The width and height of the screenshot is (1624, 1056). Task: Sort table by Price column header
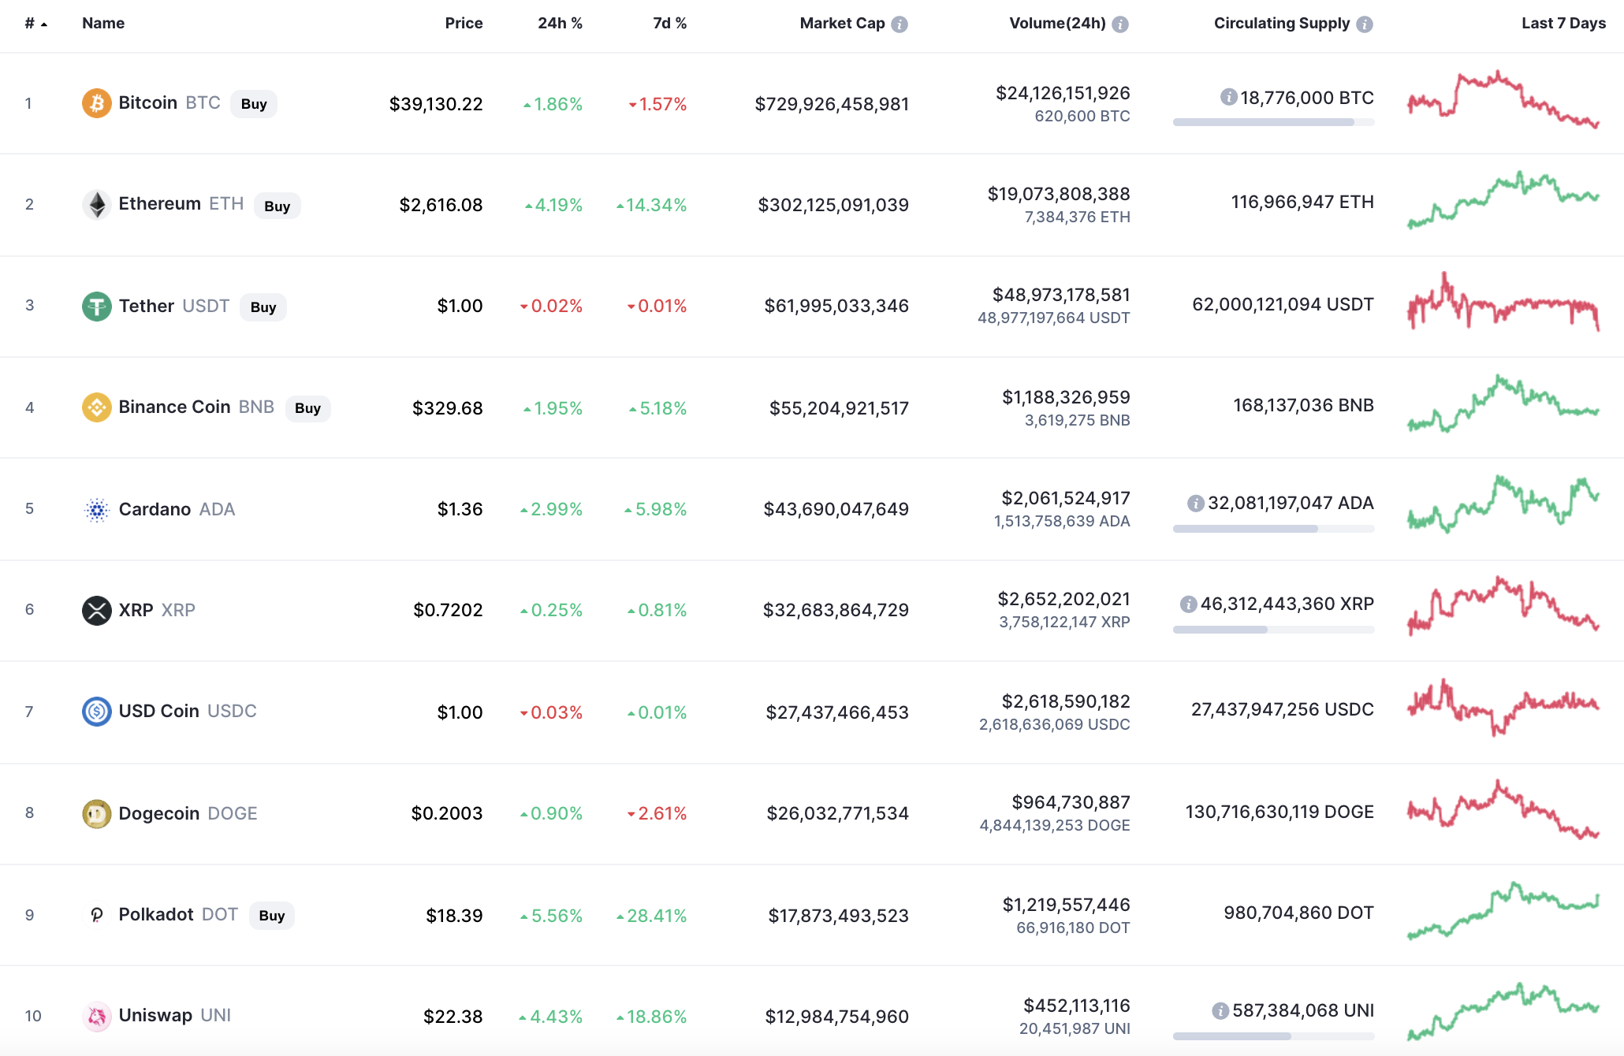click(464, 24)
